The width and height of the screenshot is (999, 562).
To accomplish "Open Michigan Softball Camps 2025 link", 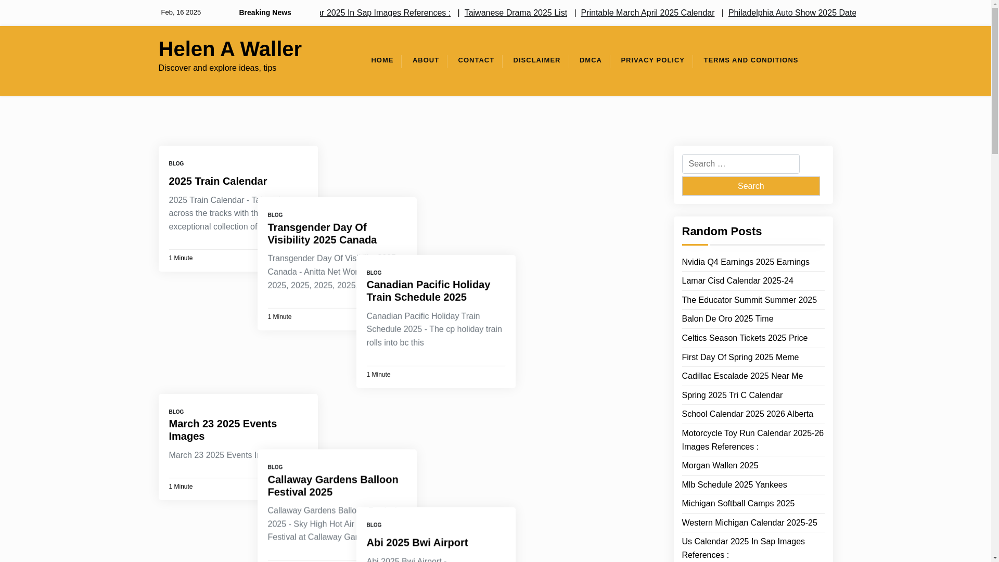I will point(738,504).
